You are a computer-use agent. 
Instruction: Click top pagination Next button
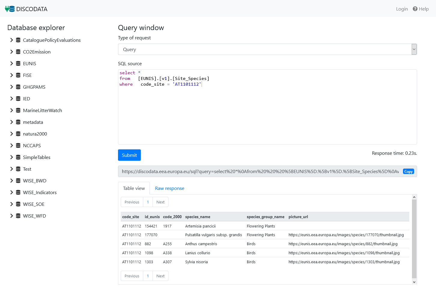(x=160, y=202)
